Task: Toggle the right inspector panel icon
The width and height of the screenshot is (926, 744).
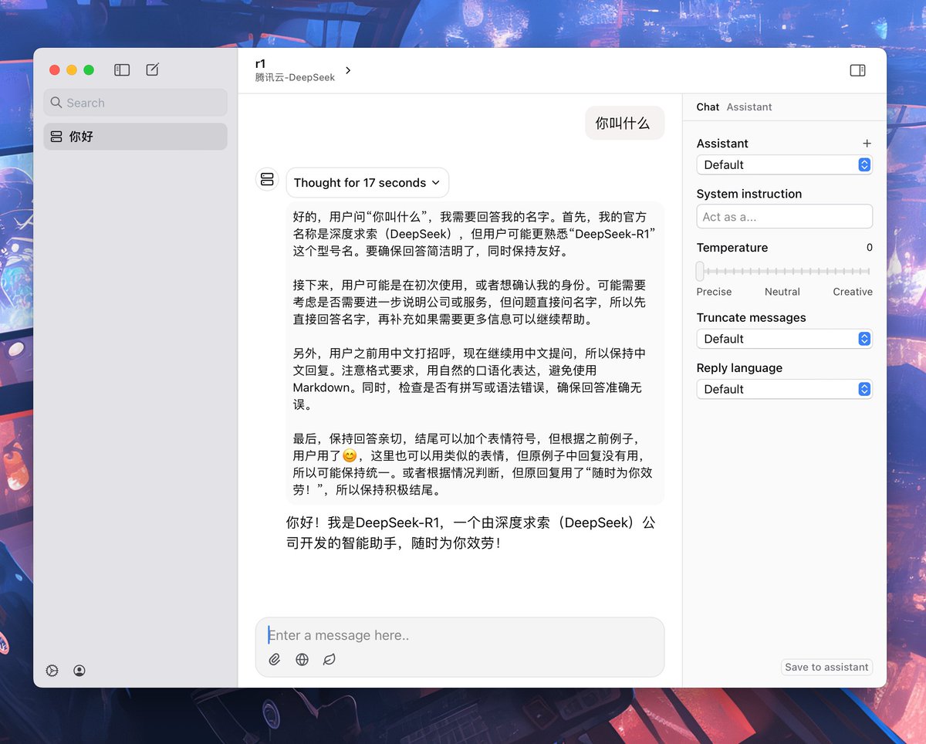Action: click(857, 70)
